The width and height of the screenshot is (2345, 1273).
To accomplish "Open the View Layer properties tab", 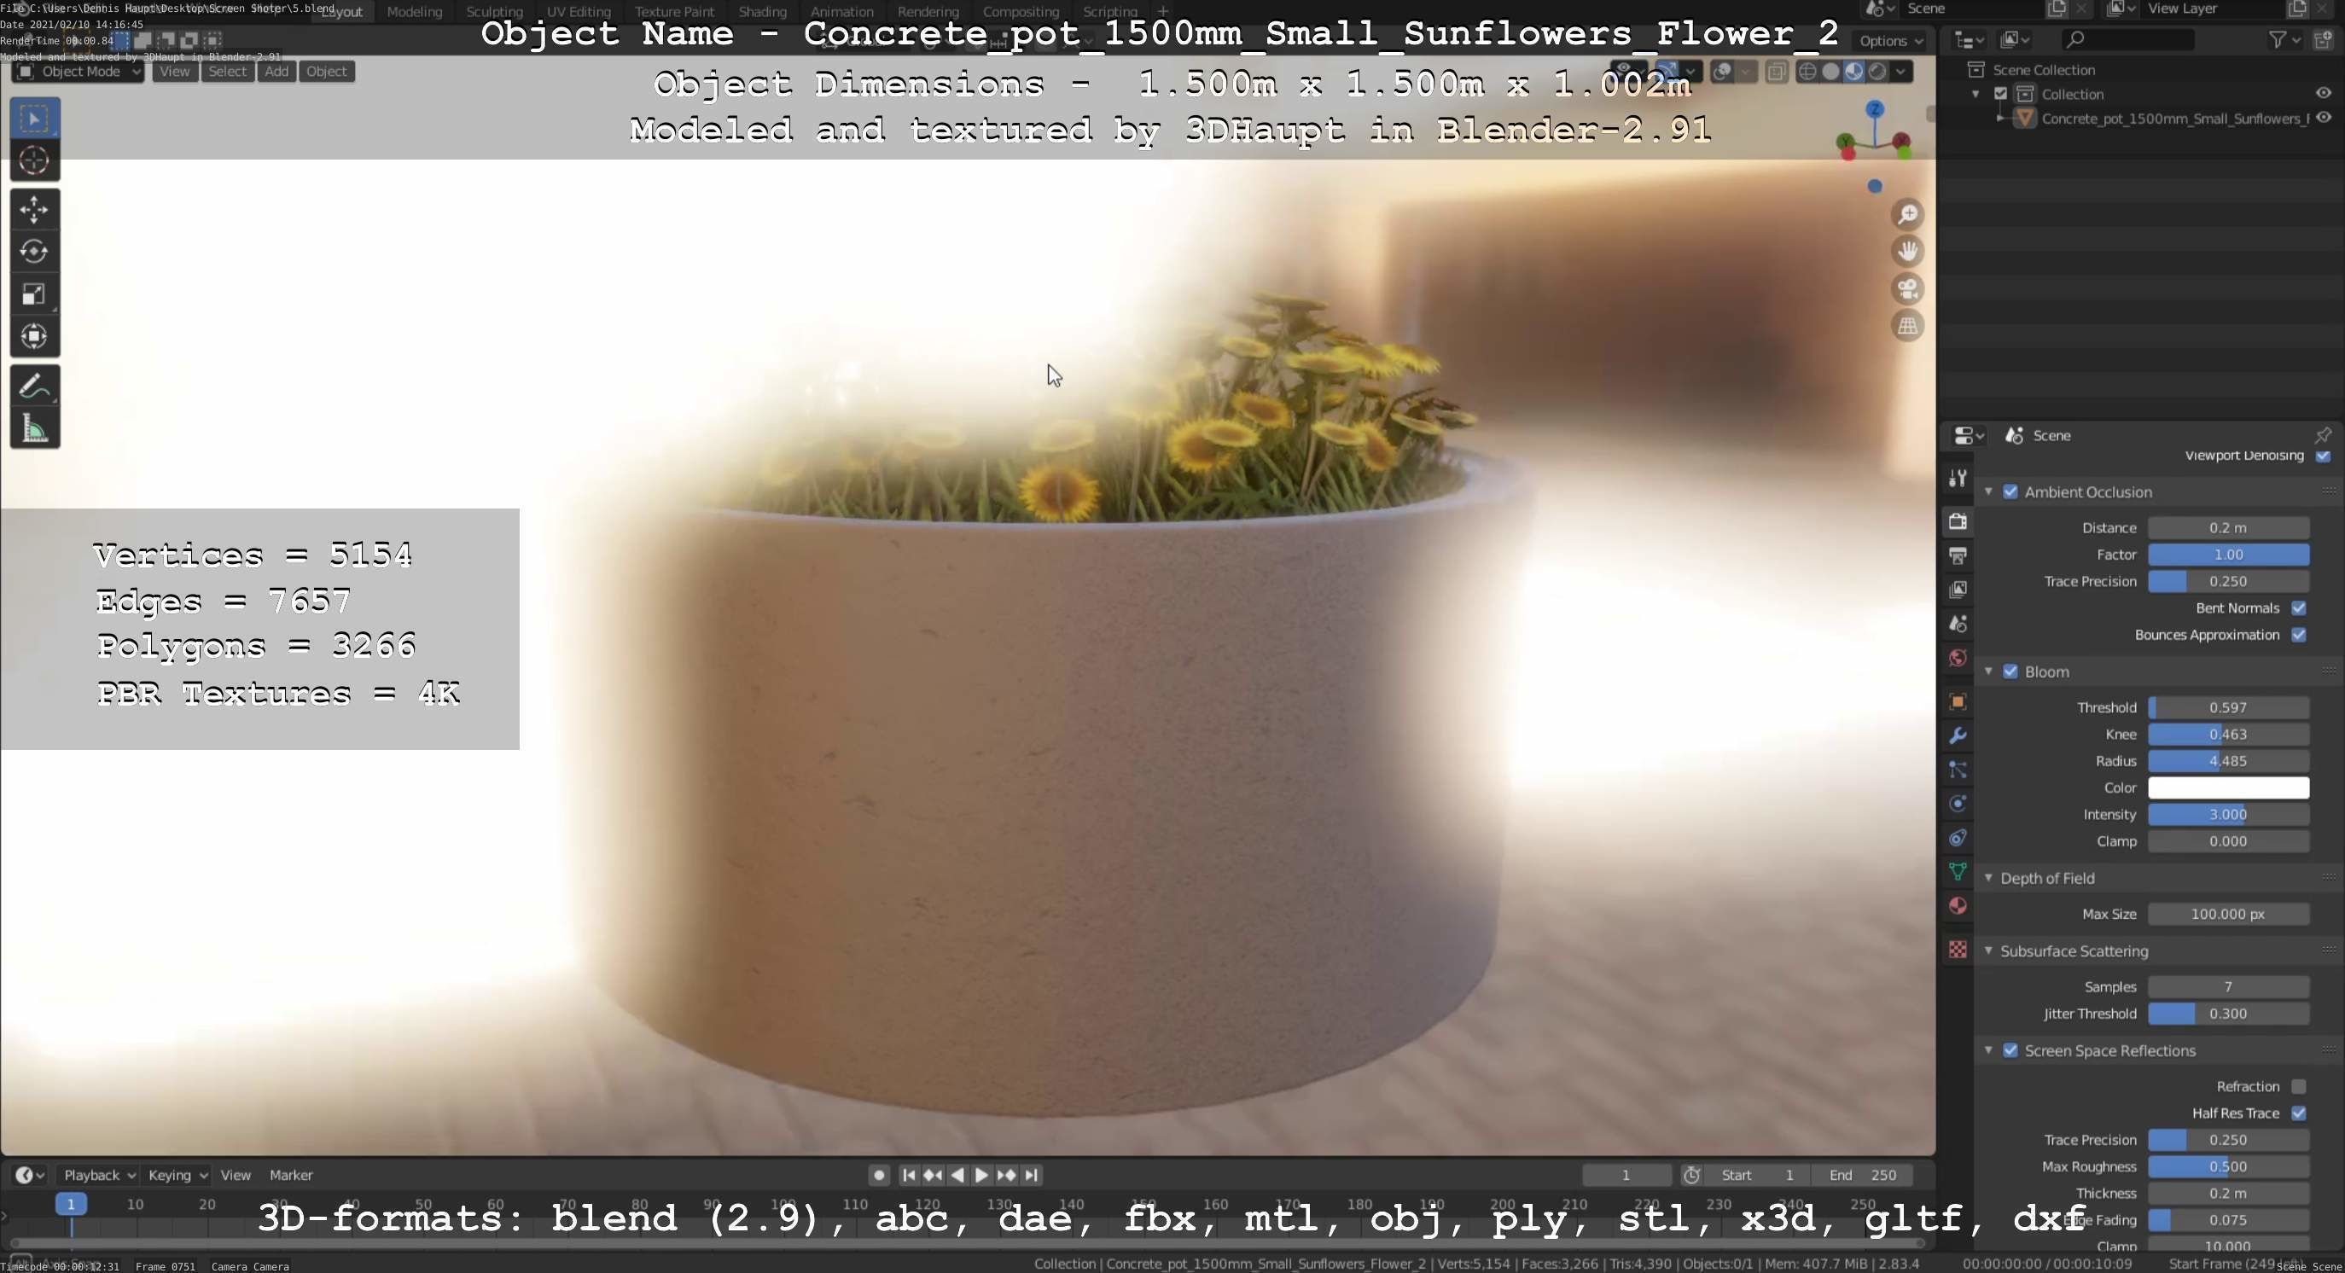I will pyautogui.click(x=1958, y=590).
